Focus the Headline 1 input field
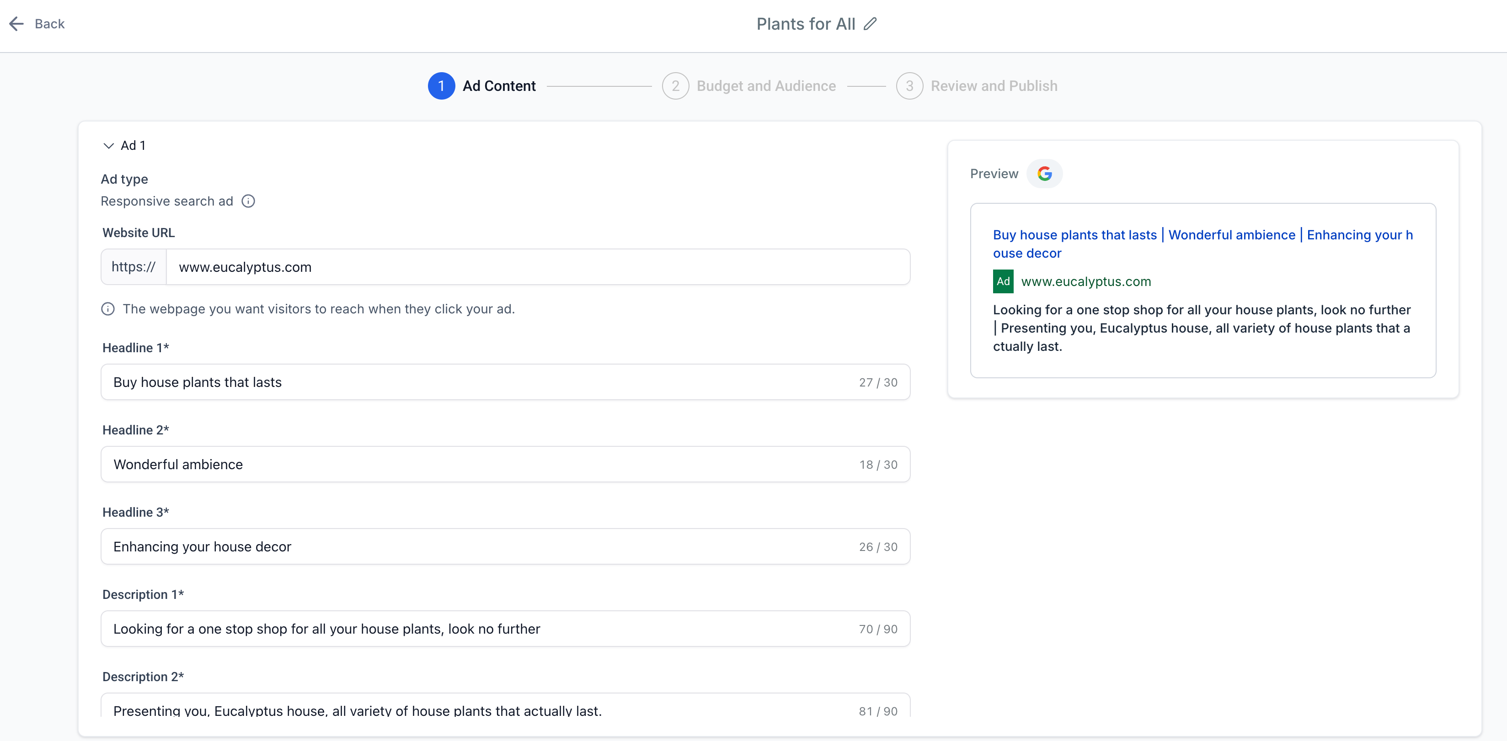Viewport: 1507px width, 741px height. [505, 382]
